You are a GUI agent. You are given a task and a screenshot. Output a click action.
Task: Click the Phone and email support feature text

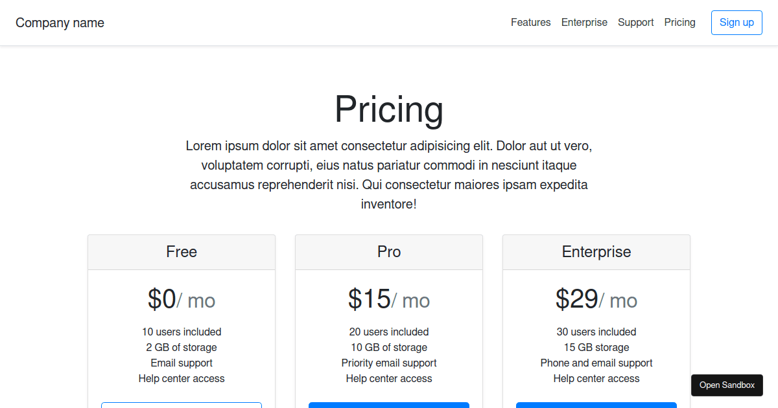click(x=596, y=363)
